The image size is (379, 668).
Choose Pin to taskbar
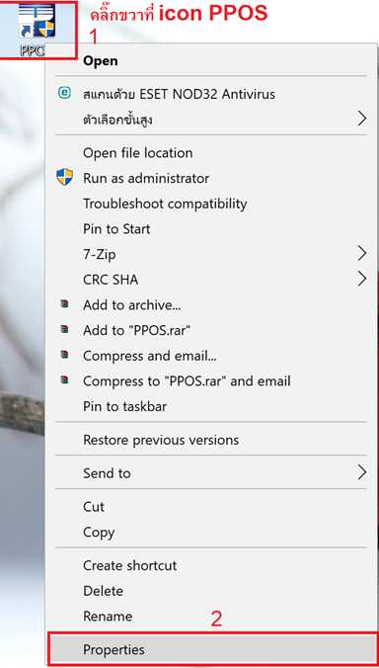pos(124,406)
